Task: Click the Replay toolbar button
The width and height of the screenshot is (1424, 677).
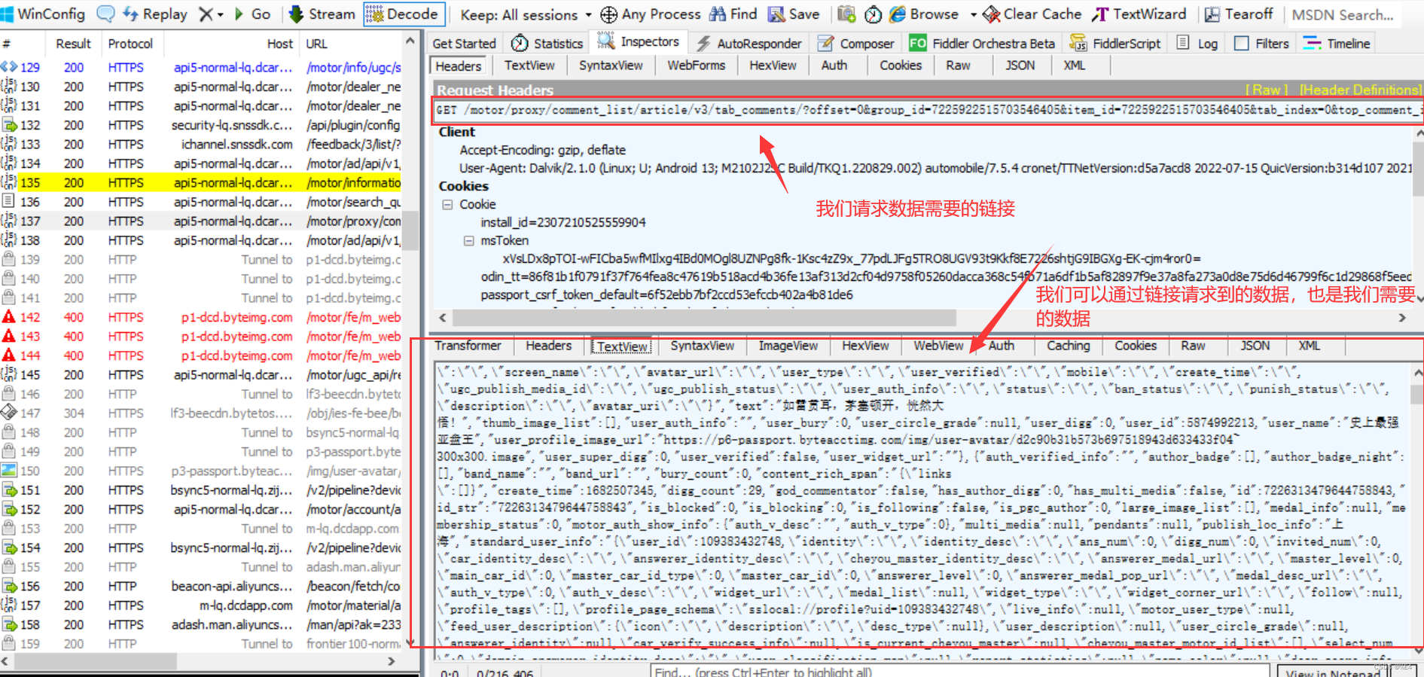Action: pyautogui.click(x=154, y=14)
